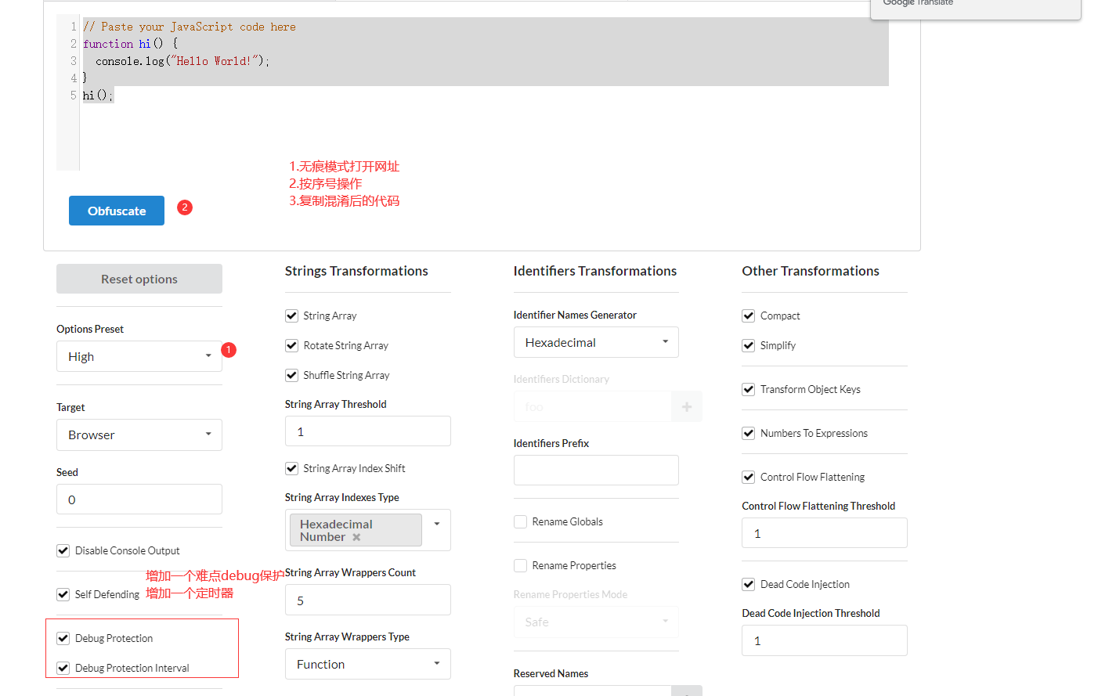The width and height of the screenshot is (1098, 696).
Task: Click the Obfuscate button
Action: coord(117,211)
